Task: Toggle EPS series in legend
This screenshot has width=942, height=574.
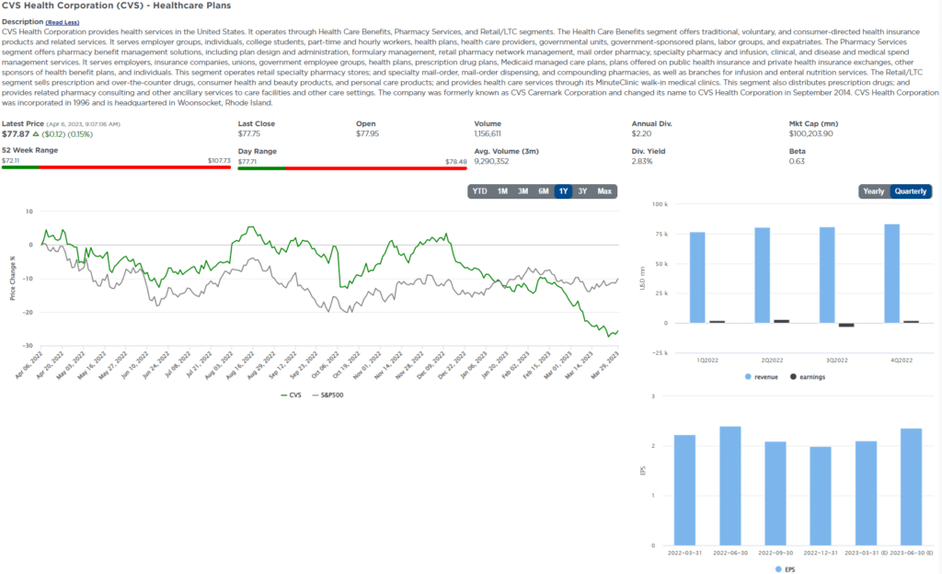Action: 786,569
